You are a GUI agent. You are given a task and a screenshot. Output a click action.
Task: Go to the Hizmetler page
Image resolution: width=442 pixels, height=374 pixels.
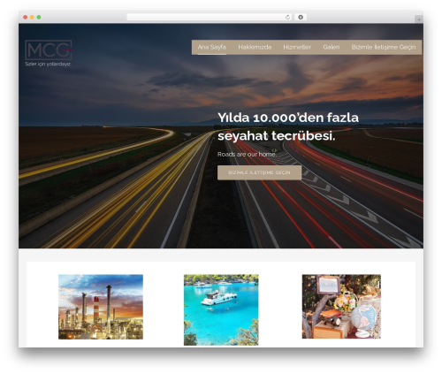click(x=297, y=47)
